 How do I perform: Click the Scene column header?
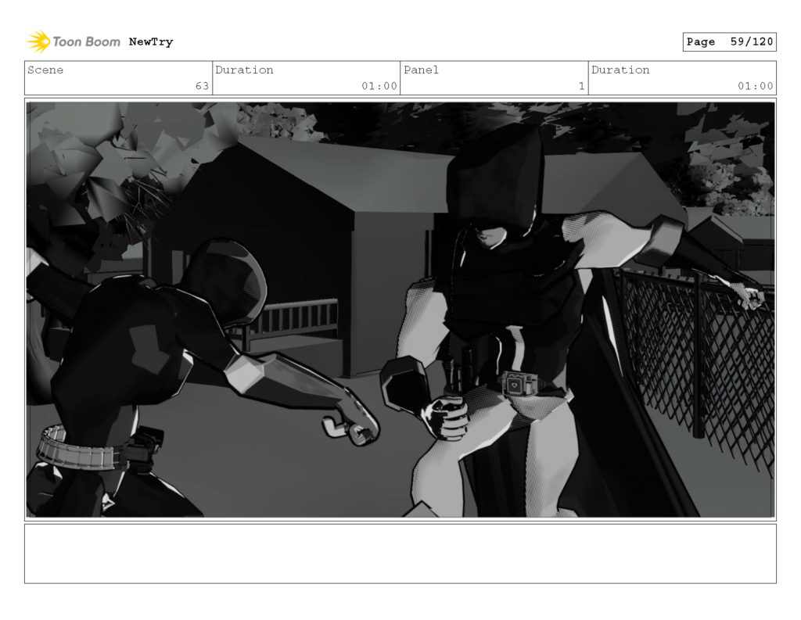tap(45, 70)
